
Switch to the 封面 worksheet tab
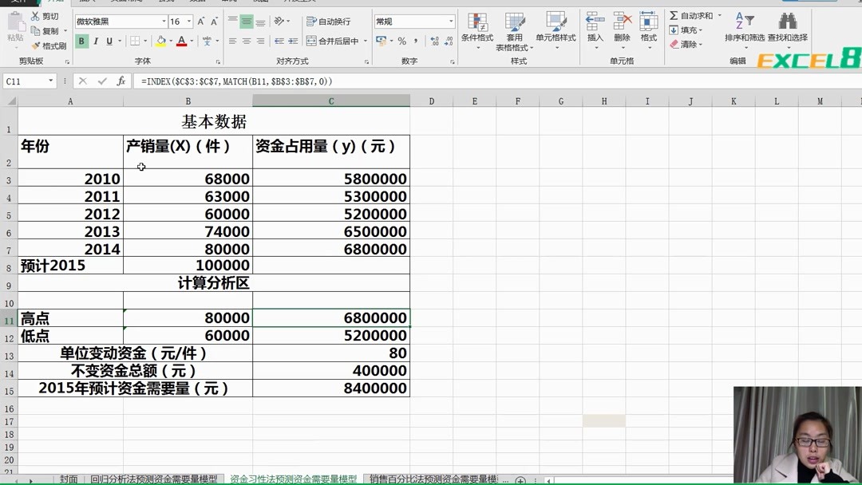point(69,479)
